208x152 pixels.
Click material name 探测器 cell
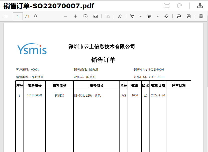point(59,95)
